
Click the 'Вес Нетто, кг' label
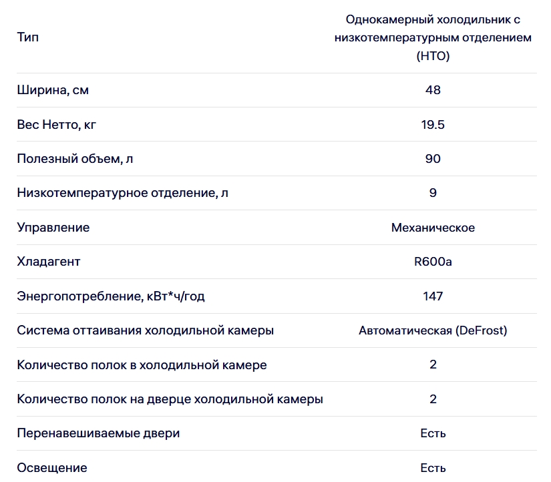pyautogui.click(x=56, y=125)
